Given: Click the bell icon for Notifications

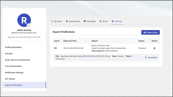Looking at the screenshot, I should [67, 21].
